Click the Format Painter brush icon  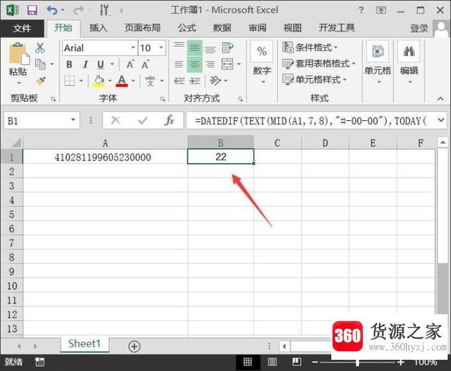coord(40,81)
